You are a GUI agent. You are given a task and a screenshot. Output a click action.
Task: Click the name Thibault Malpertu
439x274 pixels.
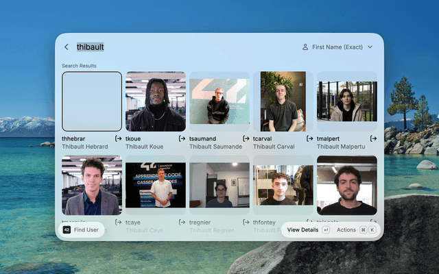point(341,147)
